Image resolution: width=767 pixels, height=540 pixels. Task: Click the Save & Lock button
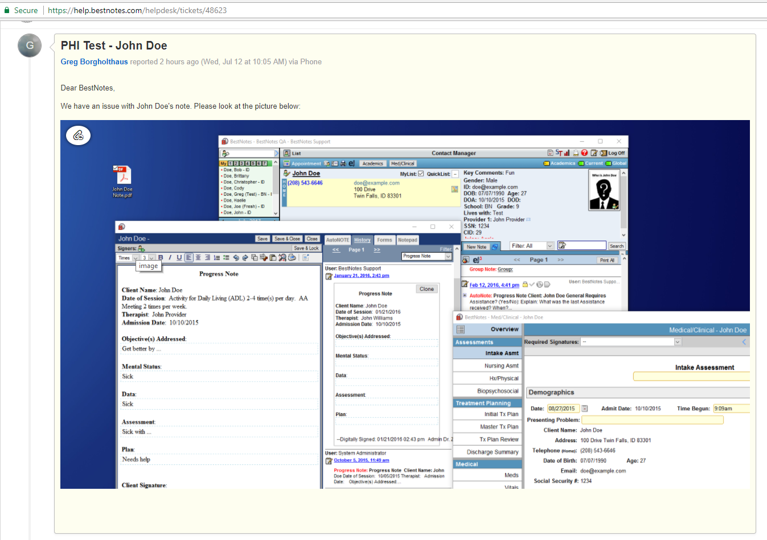point(306,248)
